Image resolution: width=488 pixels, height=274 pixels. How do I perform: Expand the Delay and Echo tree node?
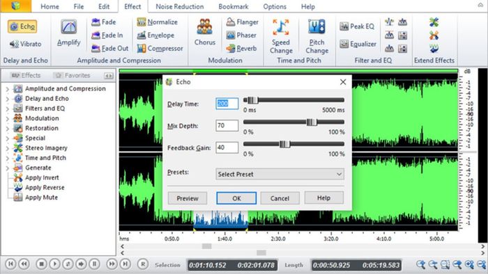point(8,99)
